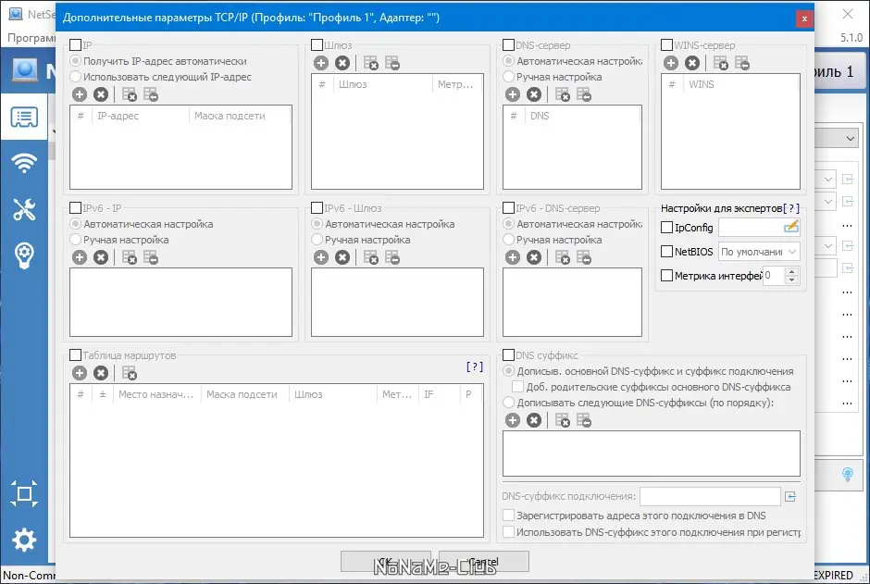Decrease interface metric with down arrow
Screen dimensions: 870x584
point(792,280)
